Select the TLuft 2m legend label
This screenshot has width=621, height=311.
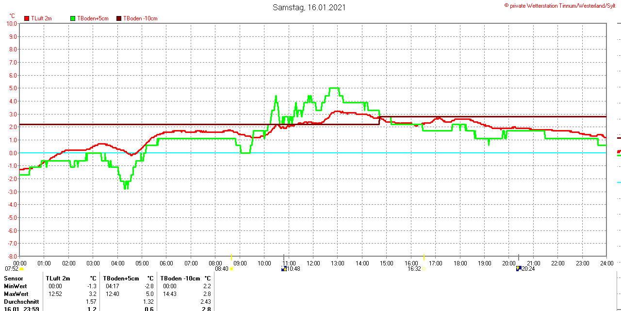tap(41, 18)
